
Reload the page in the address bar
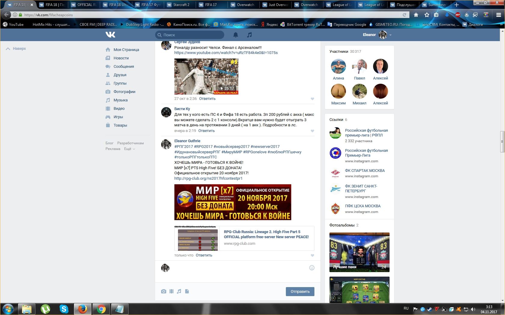404,15
